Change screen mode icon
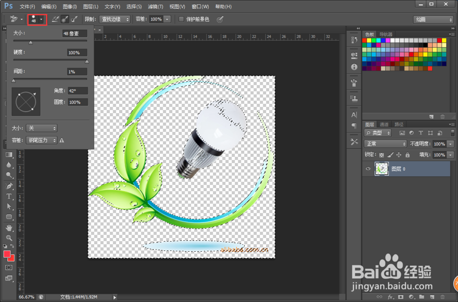The height and width of the screenshot is (302, 458). pyautogui.click(x=9, y=278)
